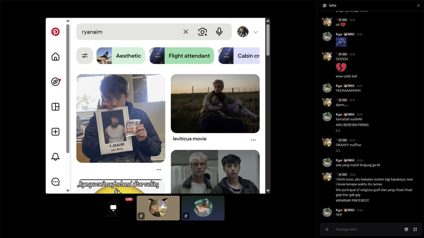Click the live screen share tile
The image size is (424, 238).
point(113,208)
